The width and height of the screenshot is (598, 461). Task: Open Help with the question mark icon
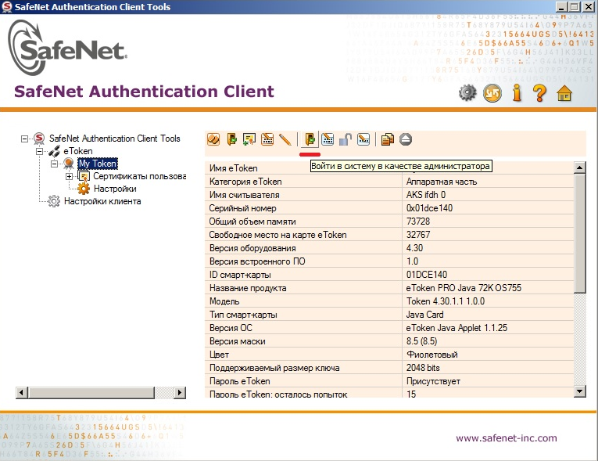539,93
